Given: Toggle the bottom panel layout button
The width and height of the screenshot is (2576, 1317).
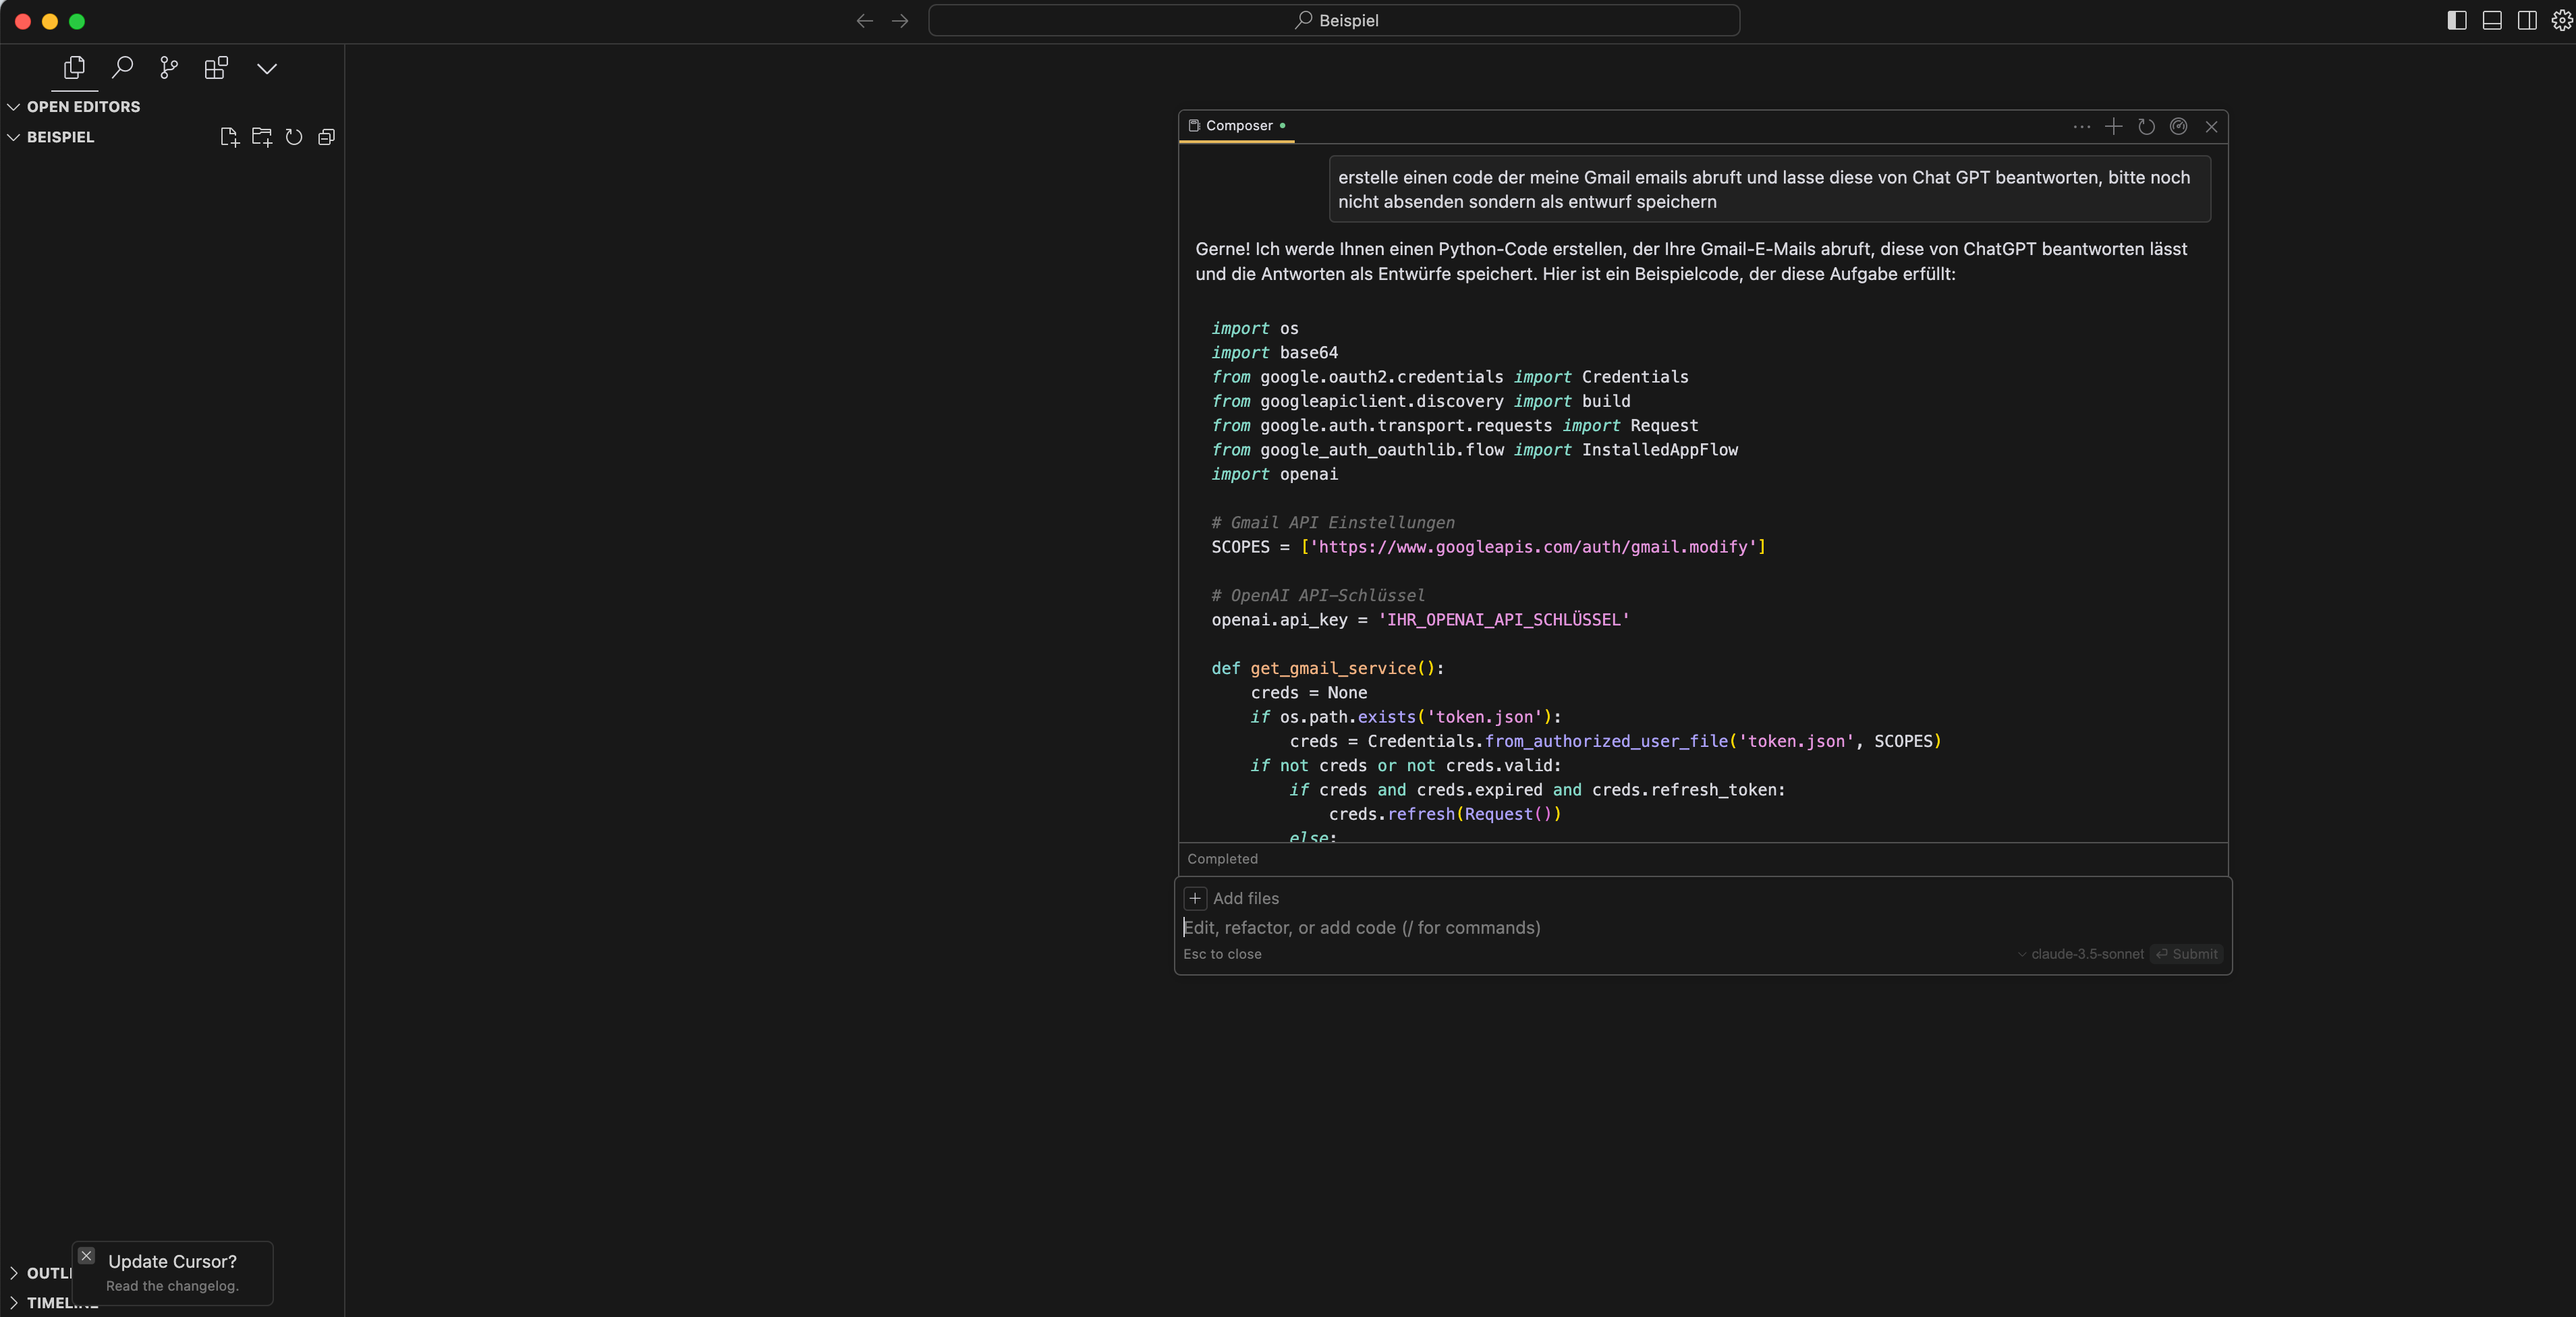Looking at the screenshot, I should 2492,20.
